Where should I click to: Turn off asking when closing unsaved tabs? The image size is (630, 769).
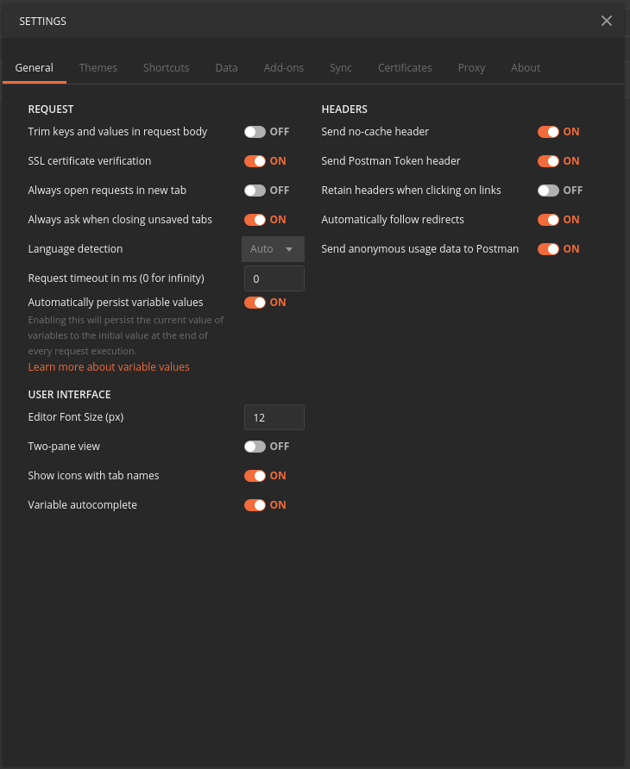click(255, 220)
